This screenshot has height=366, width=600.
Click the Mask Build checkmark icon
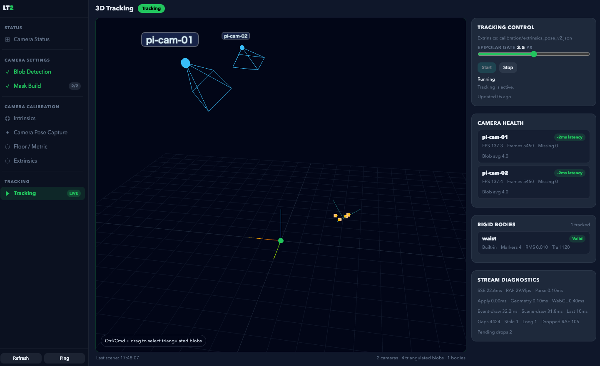coord(7,86)
